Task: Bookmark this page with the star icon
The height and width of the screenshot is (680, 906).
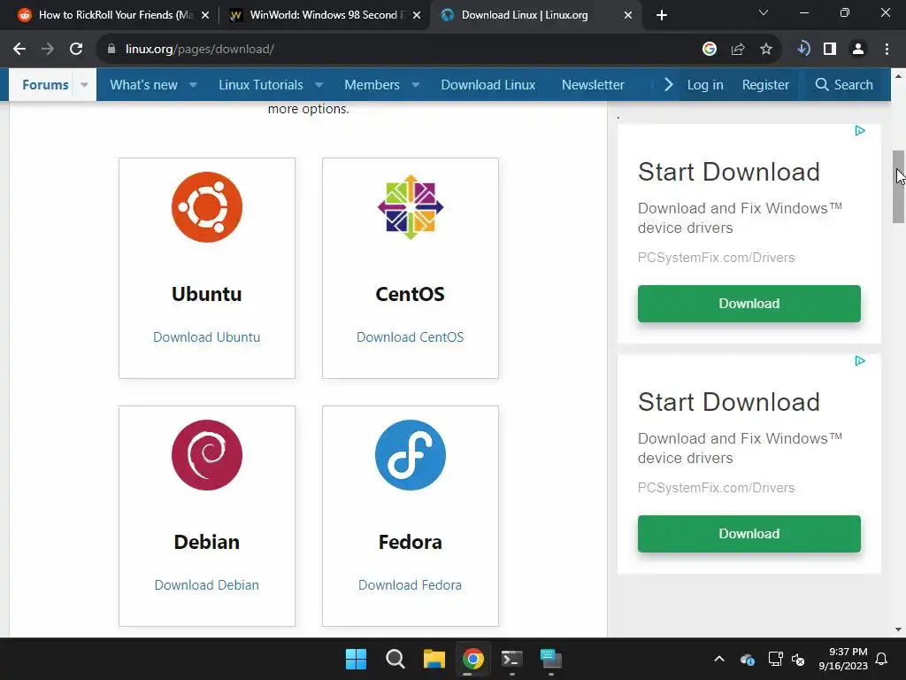Action: (x=766, y=50)
